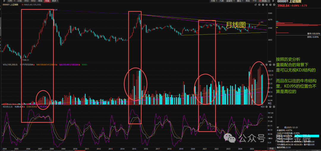Open VOL indicator settings gear
The height and width of the screenshot is (151, 321).
coord(267,65)
